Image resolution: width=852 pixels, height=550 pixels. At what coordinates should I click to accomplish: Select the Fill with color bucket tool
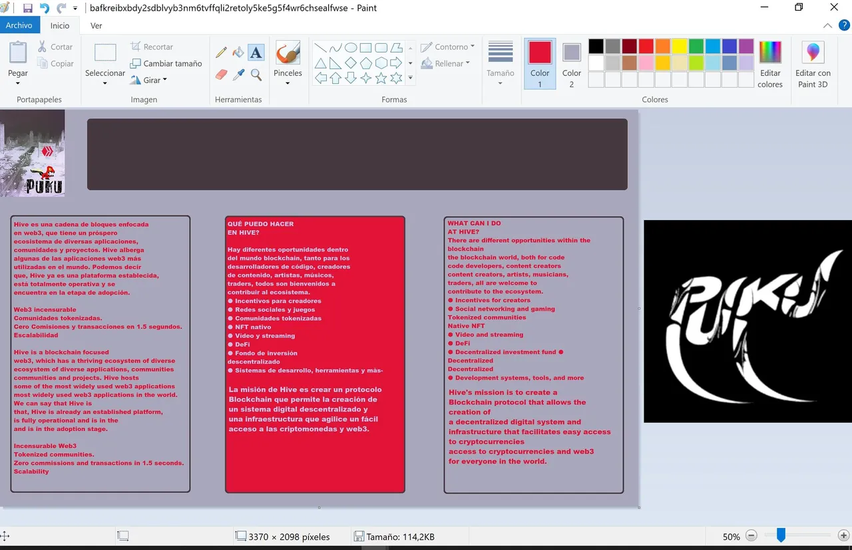(x=238, y=53)
